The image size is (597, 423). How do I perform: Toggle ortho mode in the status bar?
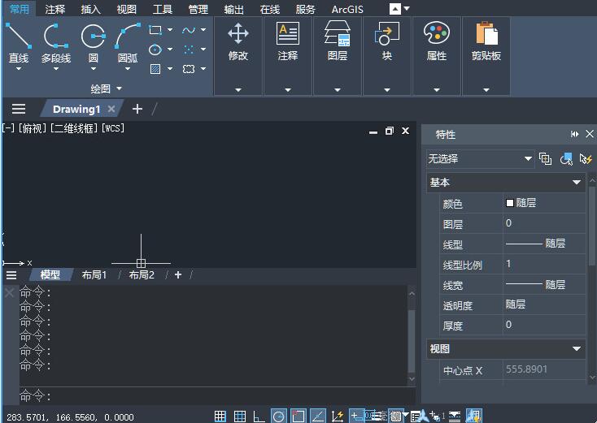259,417
